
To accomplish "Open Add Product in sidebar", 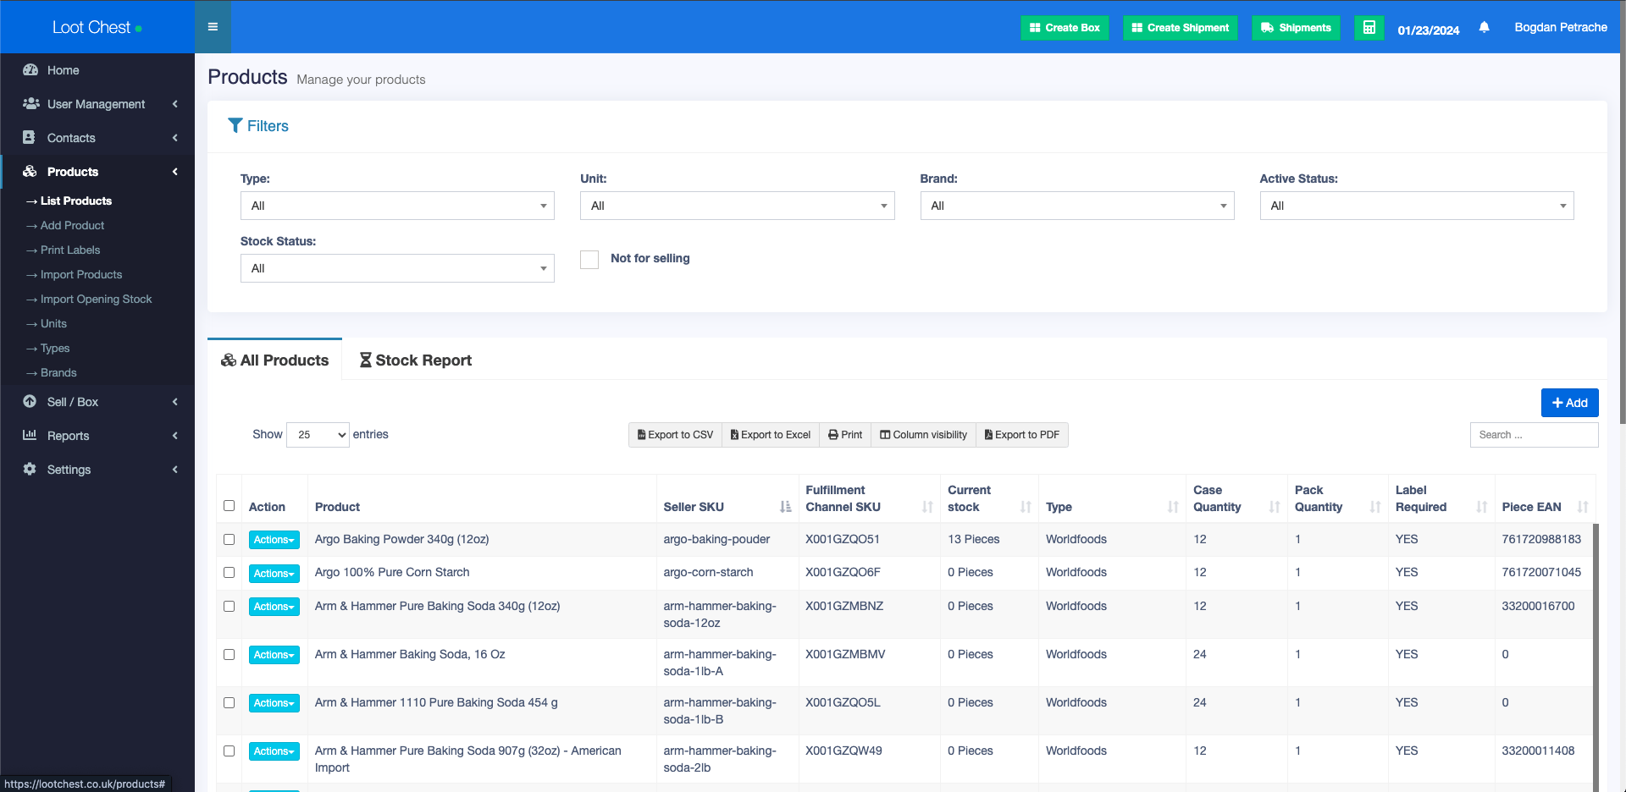I will pos(72,225).
